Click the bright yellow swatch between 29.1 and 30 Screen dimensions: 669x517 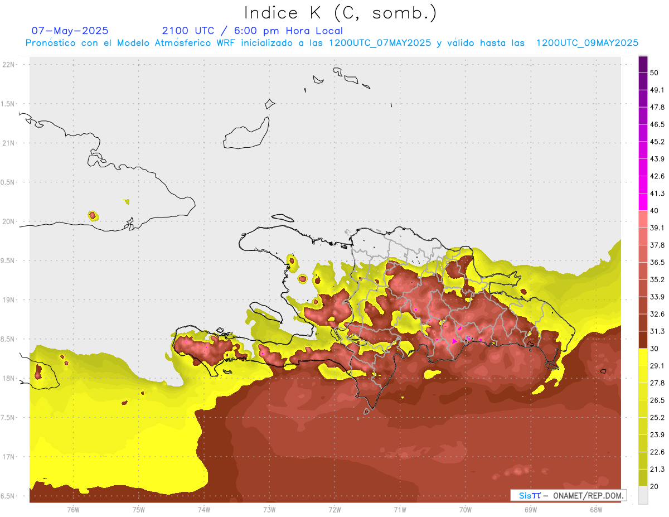coord(643,357)
